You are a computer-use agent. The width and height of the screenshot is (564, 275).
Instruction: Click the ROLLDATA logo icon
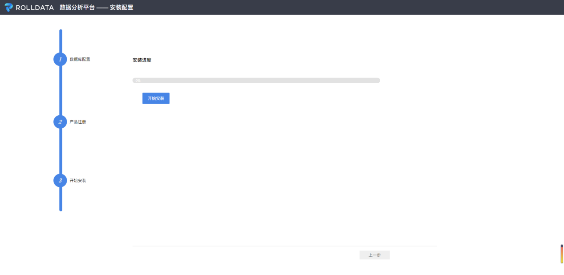pyautogui.click(x=9, y=8)
